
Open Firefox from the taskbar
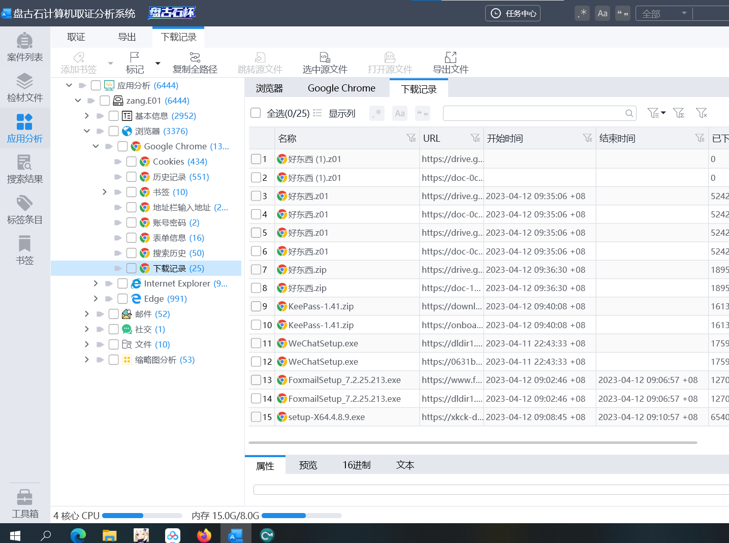click(x=204, y=535)
